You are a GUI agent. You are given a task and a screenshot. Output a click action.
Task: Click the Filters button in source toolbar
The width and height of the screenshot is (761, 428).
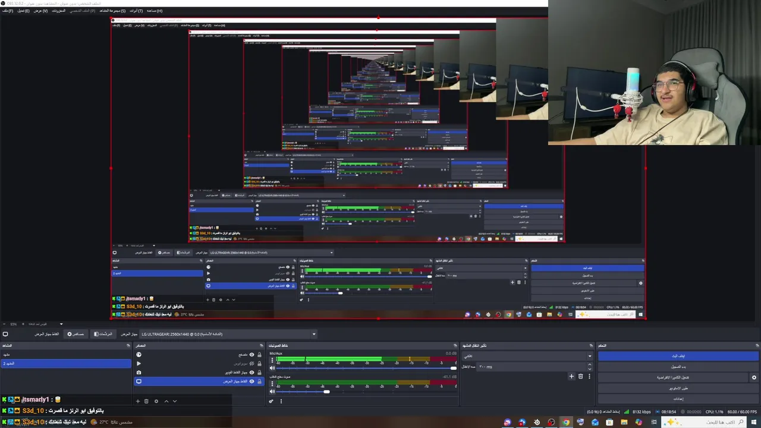pyautogui.click(x=103, y=334)
